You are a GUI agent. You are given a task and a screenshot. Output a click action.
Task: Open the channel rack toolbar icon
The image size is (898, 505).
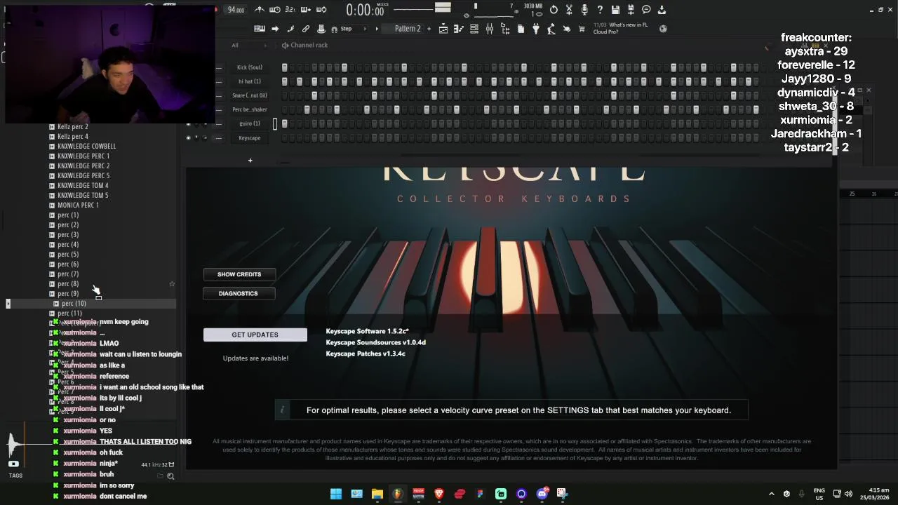click(474, 29)
